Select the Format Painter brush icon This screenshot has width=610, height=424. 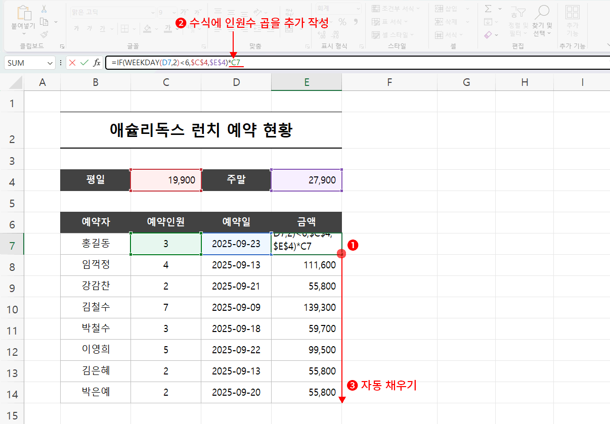tap(45, 34)
